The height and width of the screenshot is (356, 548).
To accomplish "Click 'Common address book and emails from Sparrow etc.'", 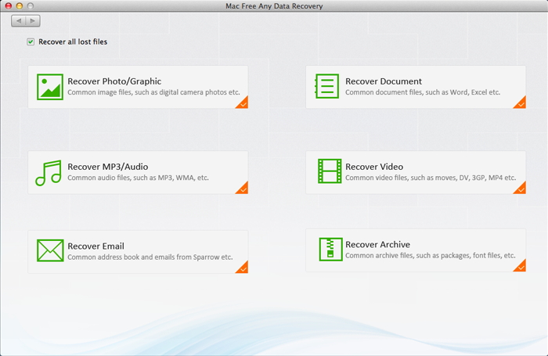I will [150, 257].
